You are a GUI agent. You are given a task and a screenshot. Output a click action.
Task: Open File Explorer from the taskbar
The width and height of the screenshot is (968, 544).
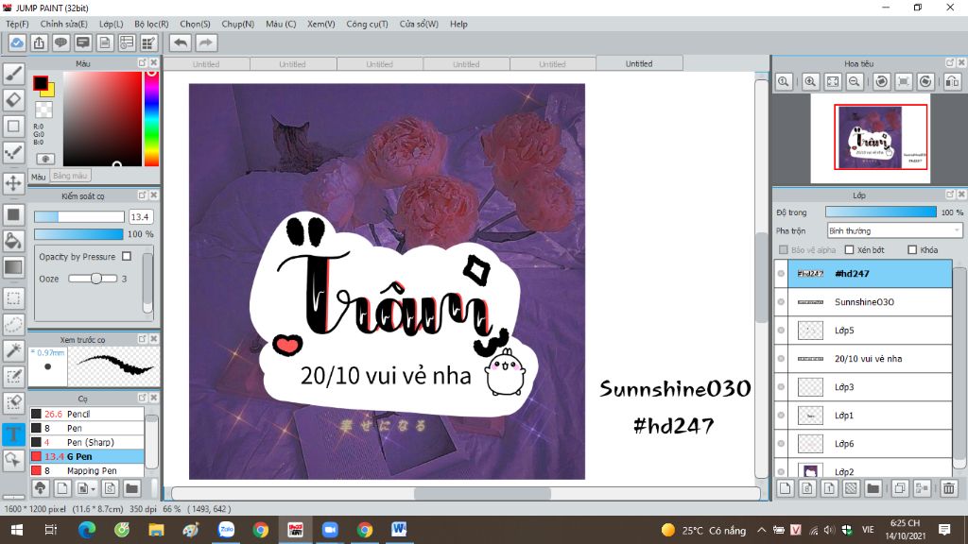(x=156, y=530)
